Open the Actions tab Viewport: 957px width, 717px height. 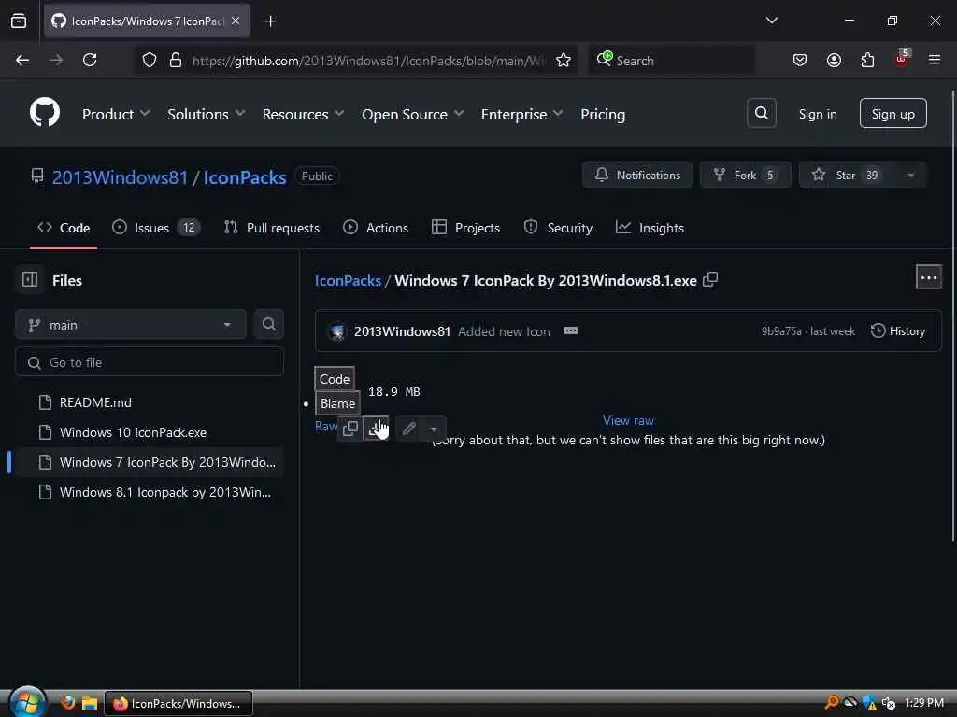pyautogui.click(x=376, y=228)
